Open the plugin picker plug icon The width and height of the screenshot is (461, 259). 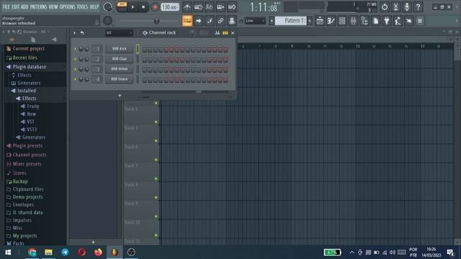pyautogui.click(x=387, y=21)
